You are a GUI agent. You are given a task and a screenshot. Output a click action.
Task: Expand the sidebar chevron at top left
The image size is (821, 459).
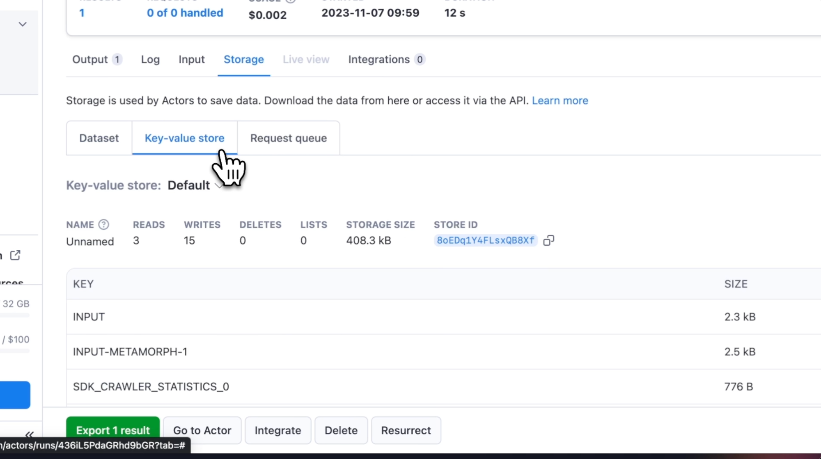tap(23, 24)
